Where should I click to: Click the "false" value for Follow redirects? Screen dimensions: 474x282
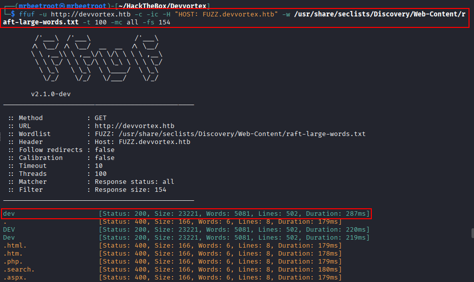tap(105, 150)
